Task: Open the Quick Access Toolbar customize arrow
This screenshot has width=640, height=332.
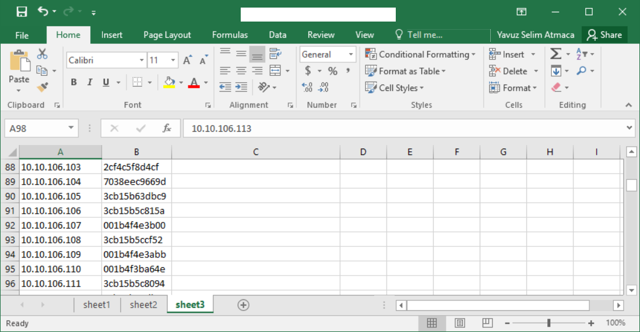Action: [93, 13]
